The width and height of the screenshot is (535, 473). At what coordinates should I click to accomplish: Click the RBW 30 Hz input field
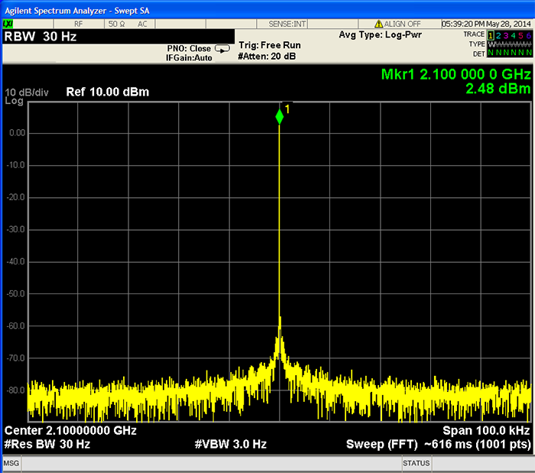point(118,37)
